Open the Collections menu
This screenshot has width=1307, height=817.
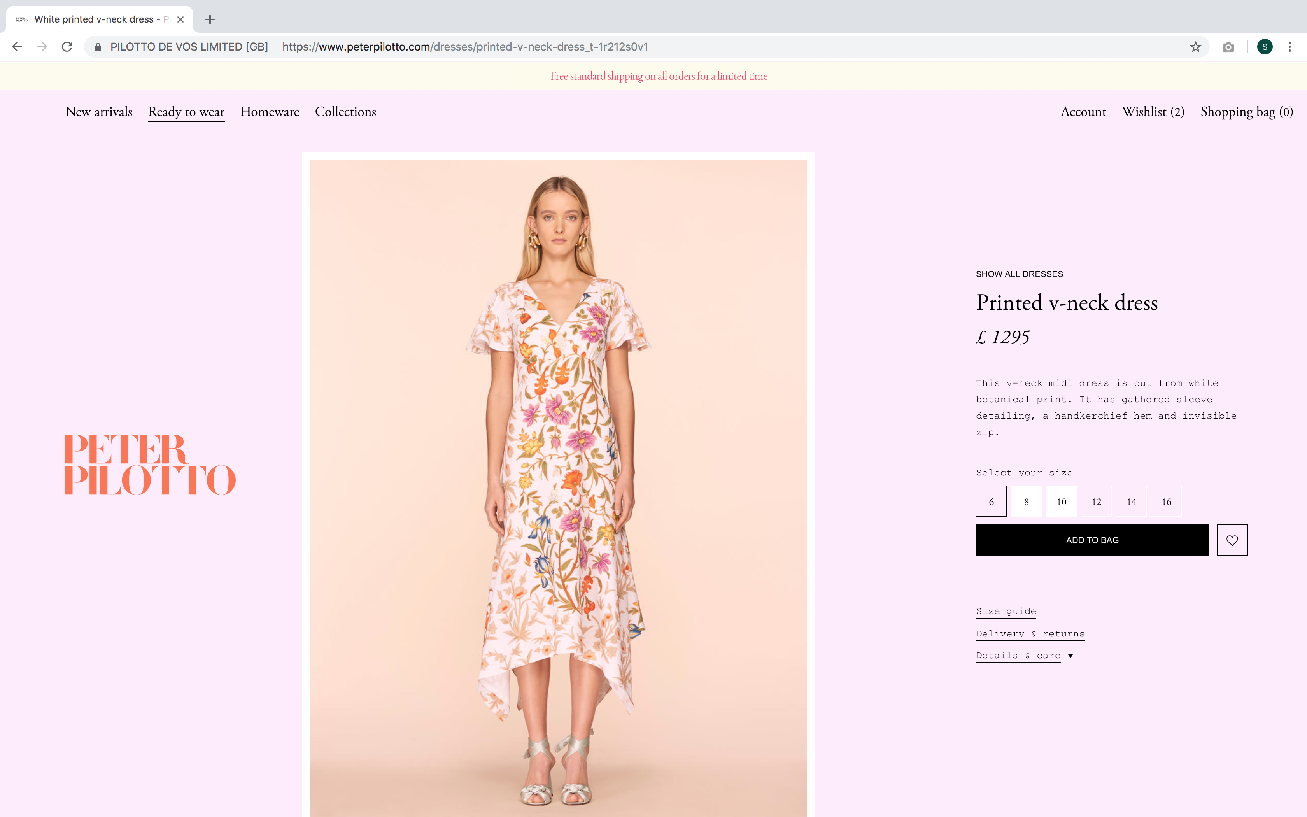pyautogui.click(x=346, y=112)
